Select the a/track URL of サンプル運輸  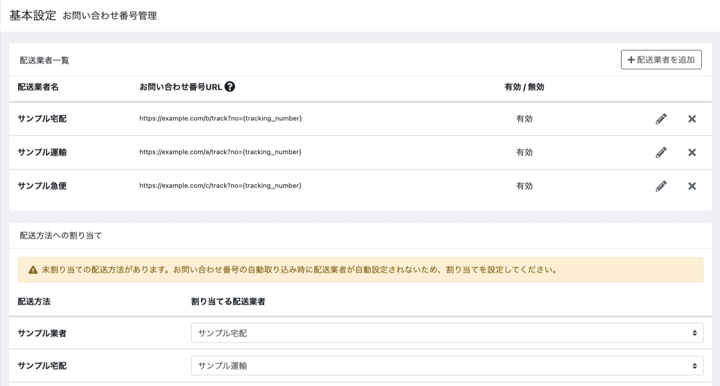[221, 152]
